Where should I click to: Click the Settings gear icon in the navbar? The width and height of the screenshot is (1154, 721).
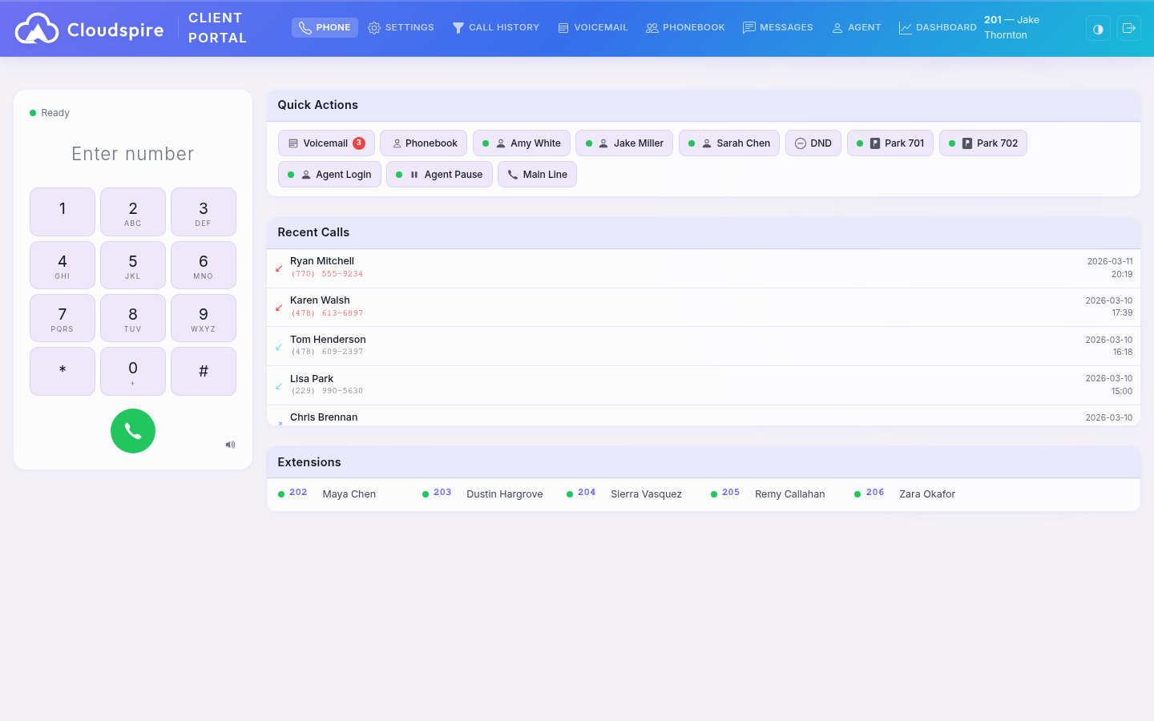(x=373, y=27)
